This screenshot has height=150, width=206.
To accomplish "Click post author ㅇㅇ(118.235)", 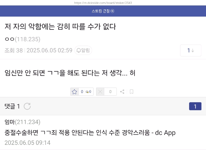I will [x=23, y=39].
